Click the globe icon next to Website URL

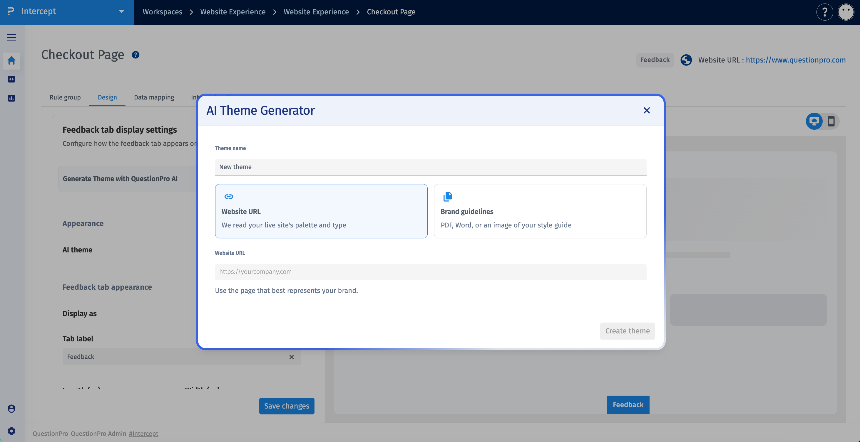click(686, 60)
